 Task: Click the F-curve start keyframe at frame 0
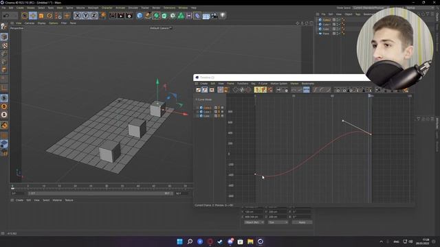255,174
